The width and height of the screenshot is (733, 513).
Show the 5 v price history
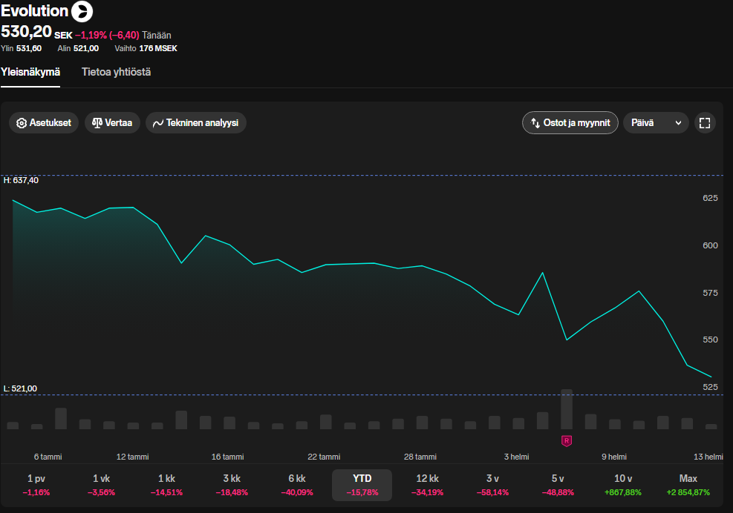(558, 485)
